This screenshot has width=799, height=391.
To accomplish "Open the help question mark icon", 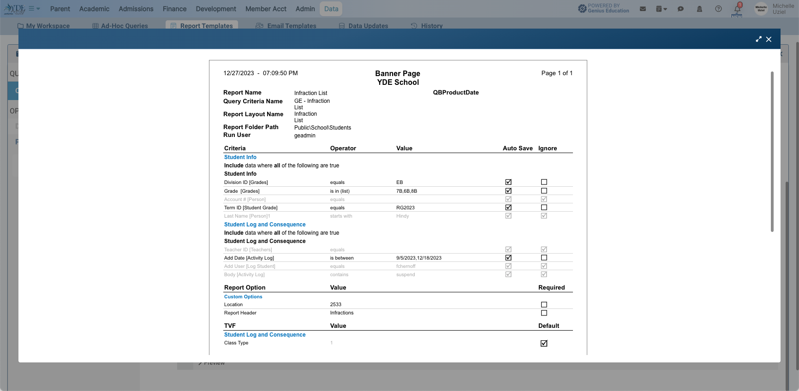I will click(x=718, y=9).
